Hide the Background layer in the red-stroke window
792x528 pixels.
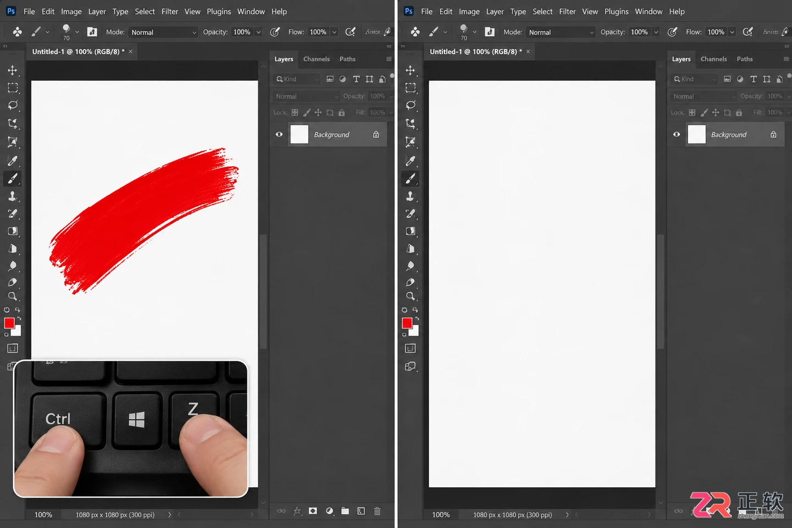click(279, 134)
